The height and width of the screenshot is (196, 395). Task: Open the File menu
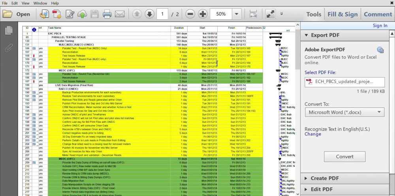click(4, 3)
